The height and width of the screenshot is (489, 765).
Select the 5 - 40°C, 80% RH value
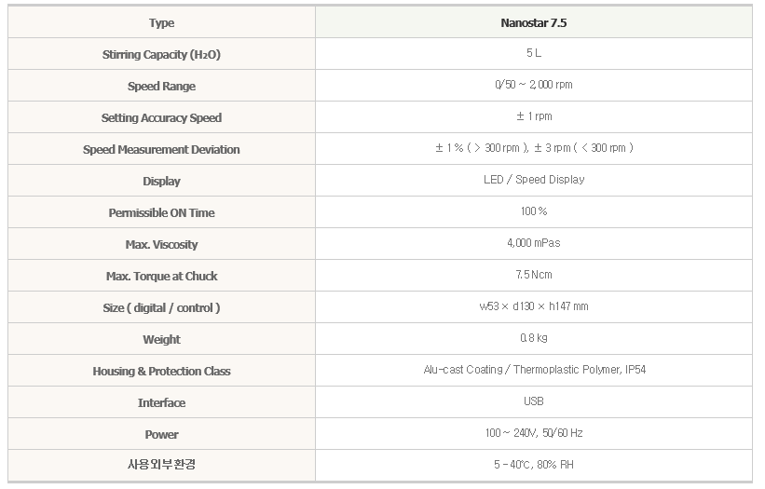534,465
